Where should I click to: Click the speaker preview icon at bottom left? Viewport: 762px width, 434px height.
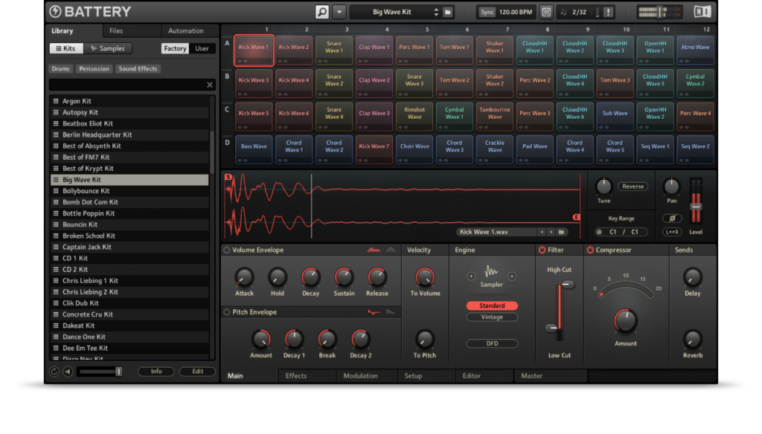68,372
